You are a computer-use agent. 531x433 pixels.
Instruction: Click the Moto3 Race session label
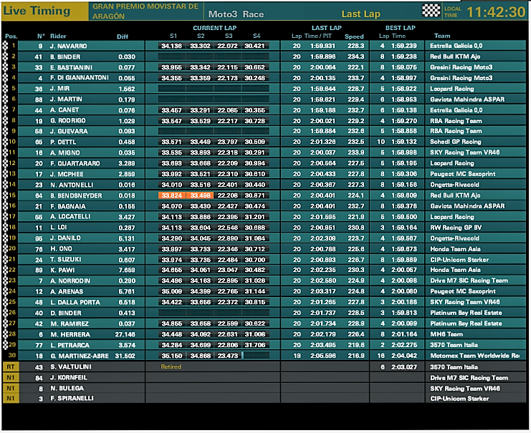tap(236, 14)
